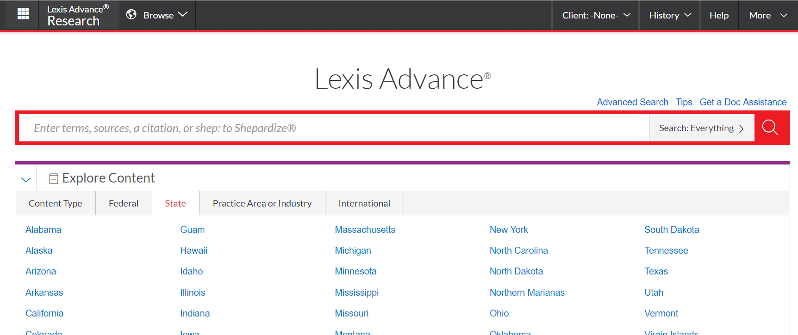The image size is (798, 335).
Task: Choose Minnesota from the state list
Action: [x=355, y=271]
